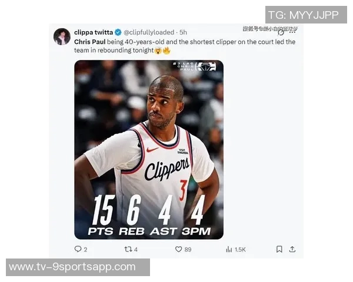The image size is (353, 282).
Task: Like the tweet with heart icon
Action: pos(178,249)
